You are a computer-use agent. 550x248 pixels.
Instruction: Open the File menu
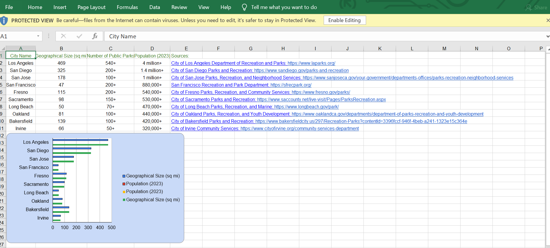(x=9, y=7)
